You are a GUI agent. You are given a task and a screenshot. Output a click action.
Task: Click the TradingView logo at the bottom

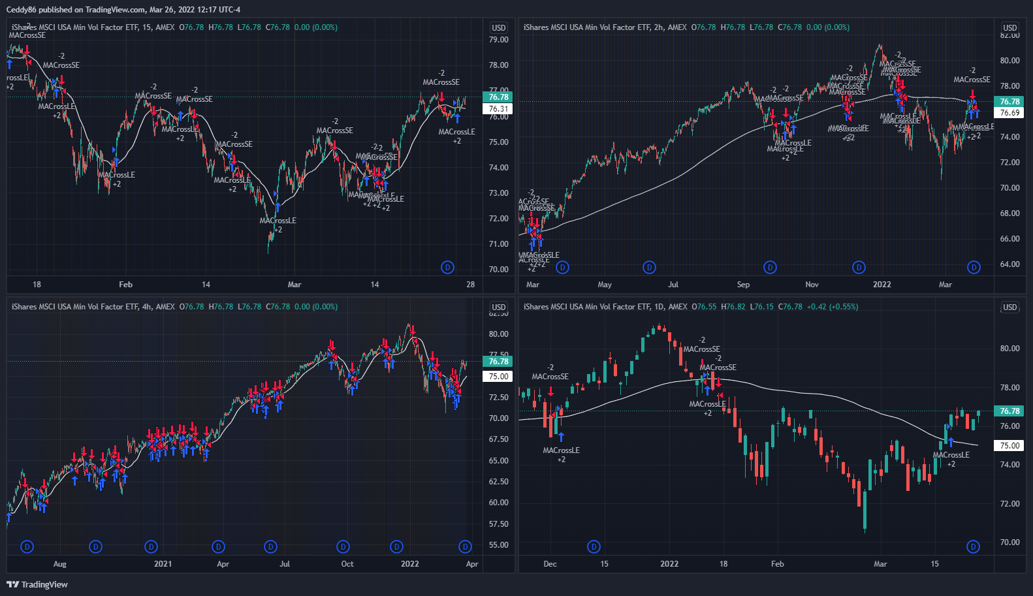[37, 584]
